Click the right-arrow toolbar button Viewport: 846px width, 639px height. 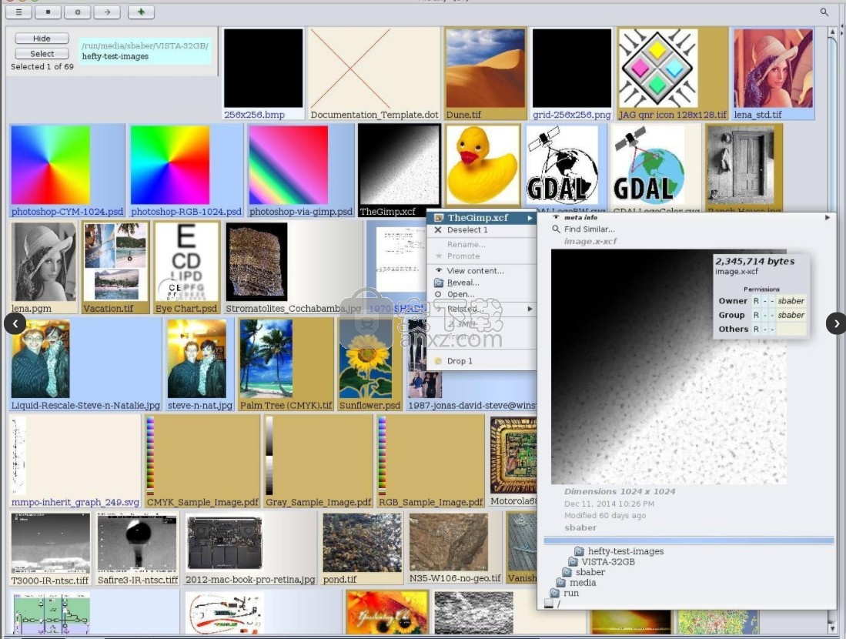coord(107,12)
